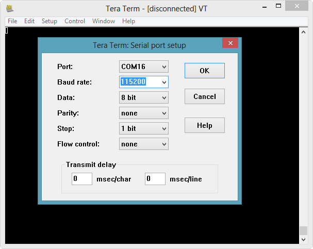
Task: Open the Edit menu
Action: point(29,21)
